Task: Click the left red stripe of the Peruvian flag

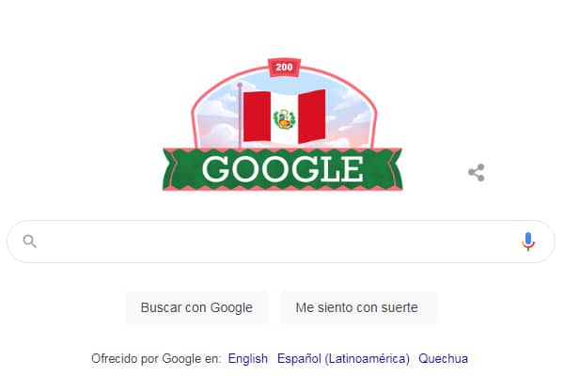Action: tap(258, 117)
